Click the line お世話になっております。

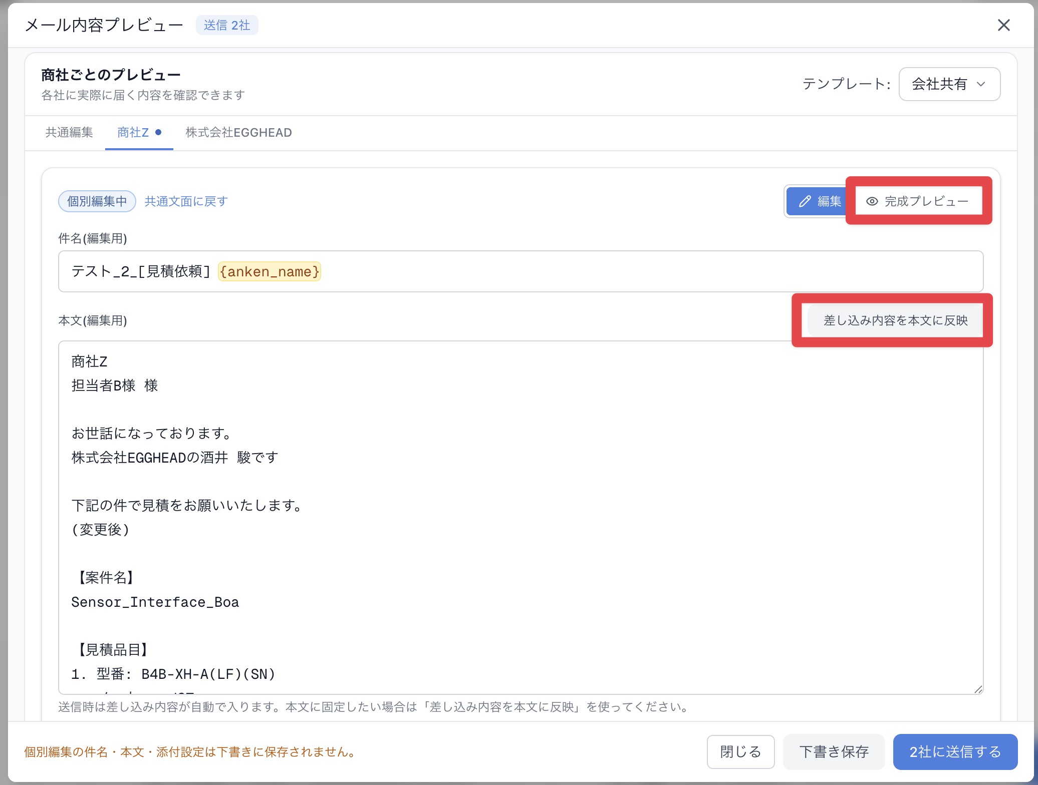click(x=151, y=434)
